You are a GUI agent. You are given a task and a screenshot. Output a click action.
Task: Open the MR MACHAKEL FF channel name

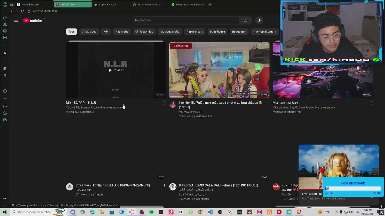[190, 112]
